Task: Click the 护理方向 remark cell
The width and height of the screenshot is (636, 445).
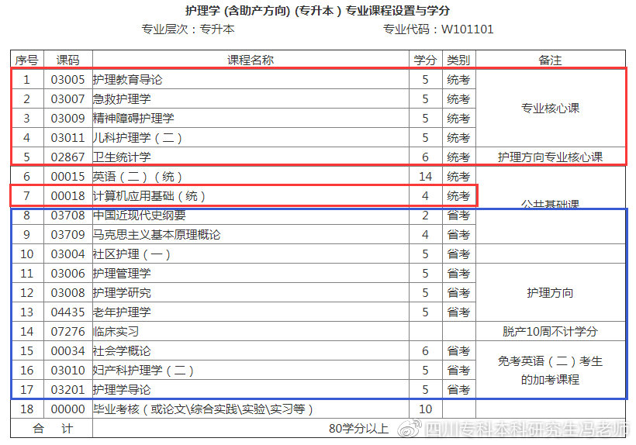Action: pyautogui.click(x=550, y=292)
